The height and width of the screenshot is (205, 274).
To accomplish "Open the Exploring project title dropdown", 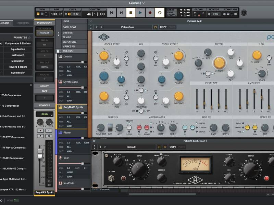I will click(x=137, y=3).
